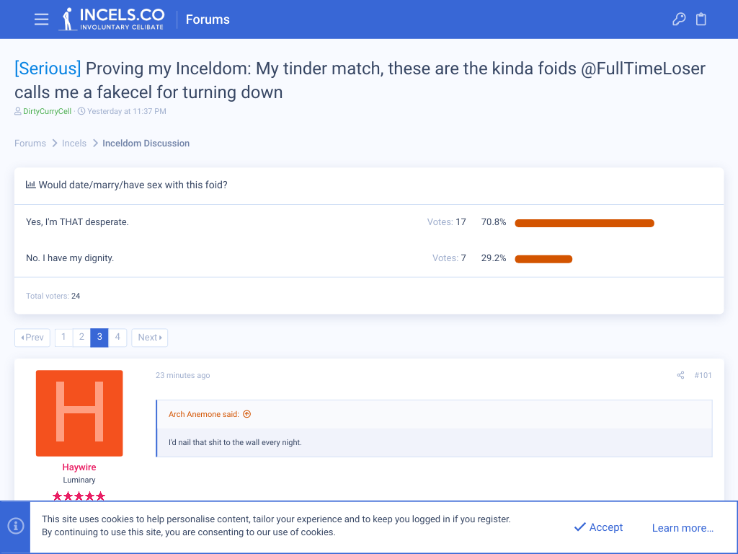Accept the cookie notice
738x554 pixels.
(x=598, y=527)
